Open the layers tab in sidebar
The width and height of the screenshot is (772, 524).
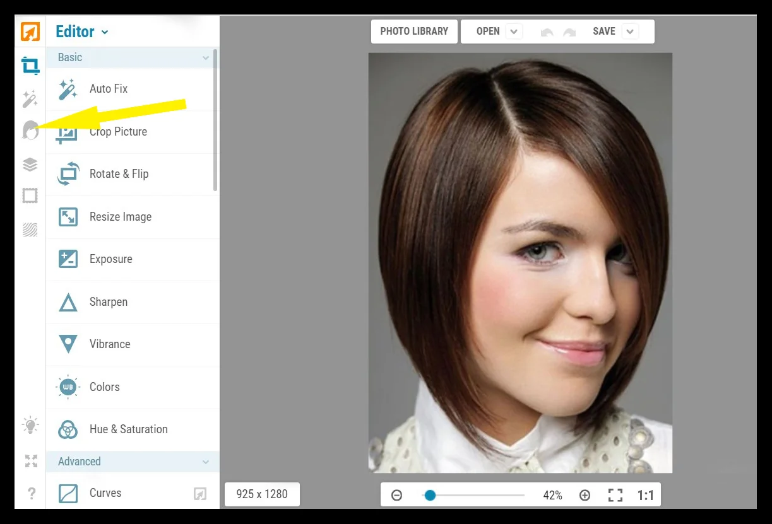click(30, 164)
